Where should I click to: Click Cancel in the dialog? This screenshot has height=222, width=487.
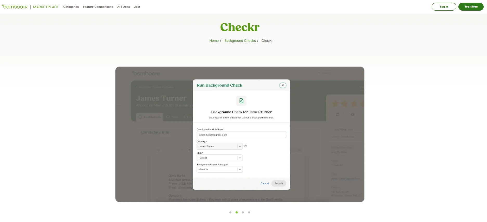pos(264,183)
